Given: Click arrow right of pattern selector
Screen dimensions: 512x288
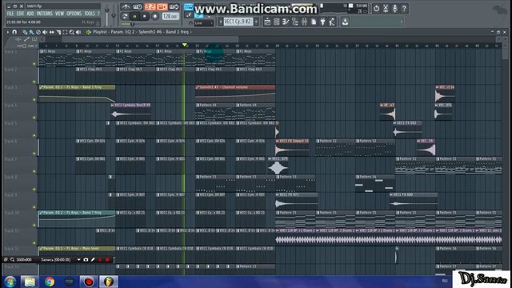Looking at the screenshot, I should tap(256, 22).
